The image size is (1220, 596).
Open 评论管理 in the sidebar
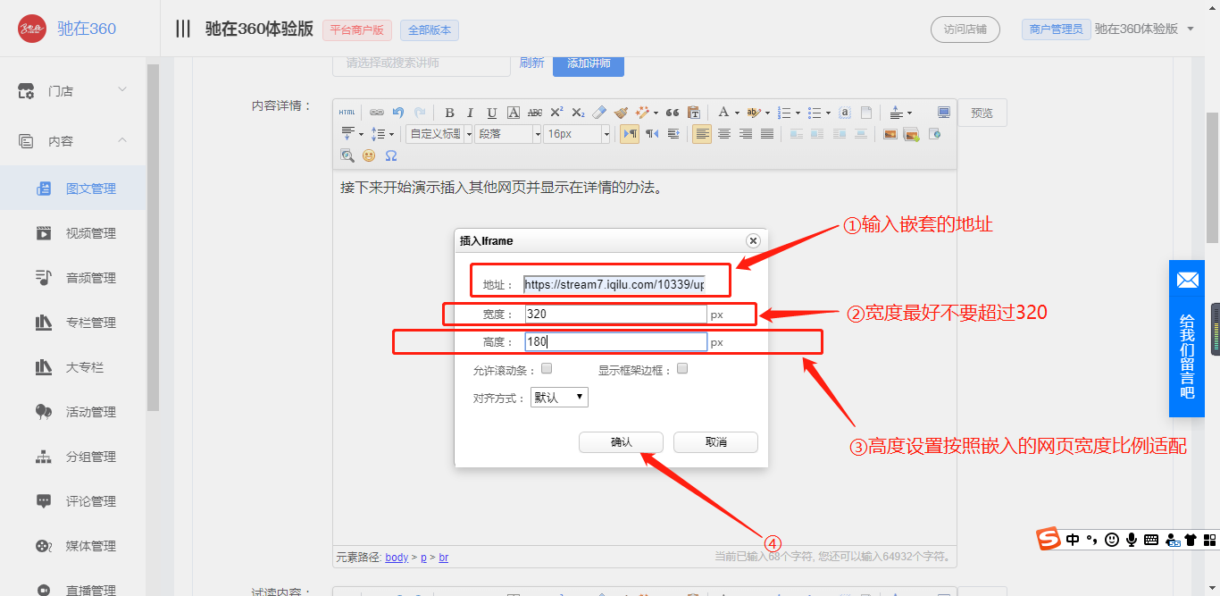(73, 501)
